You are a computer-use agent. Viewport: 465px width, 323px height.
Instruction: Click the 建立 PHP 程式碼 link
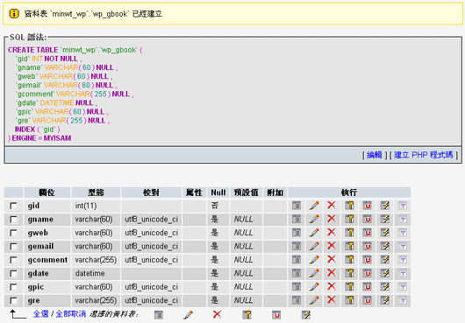pos(424,155)
